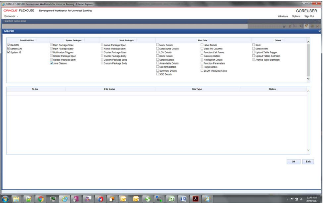Click the Front-End Files section header

[x=27, y=40]
